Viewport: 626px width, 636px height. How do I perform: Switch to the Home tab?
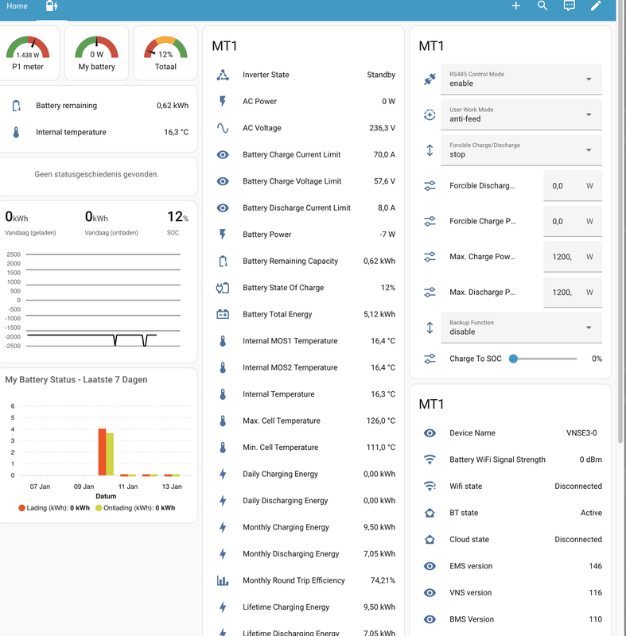tap(17, 6)
